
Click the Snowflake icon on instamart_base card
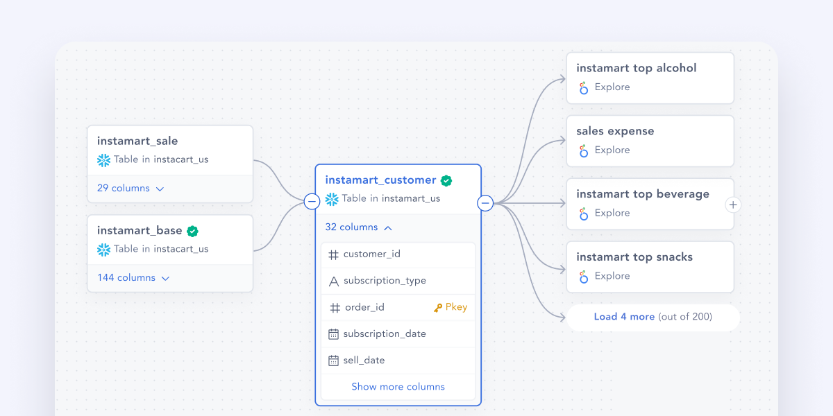click(103, 250)
